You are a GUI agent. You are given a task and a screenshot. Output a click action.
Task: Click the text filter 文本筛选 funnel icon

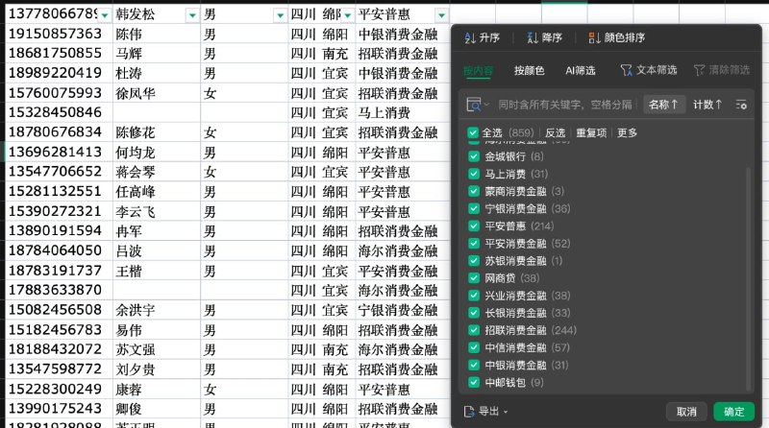click(626, 70)
